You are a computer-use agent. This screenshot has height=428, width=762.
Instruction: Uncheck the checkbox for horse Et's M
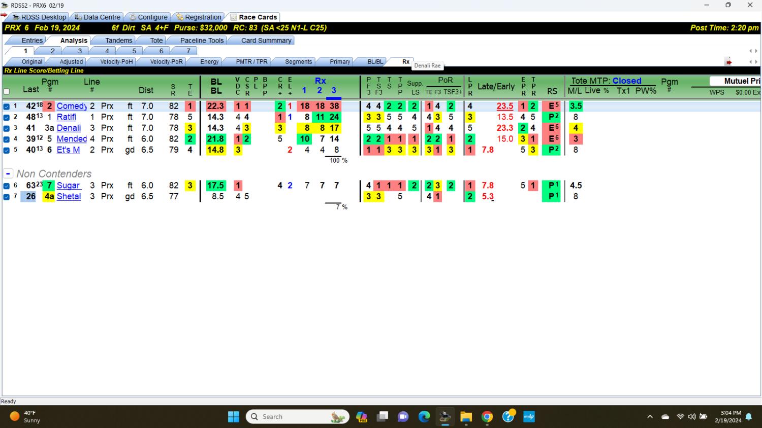point(7,150)
